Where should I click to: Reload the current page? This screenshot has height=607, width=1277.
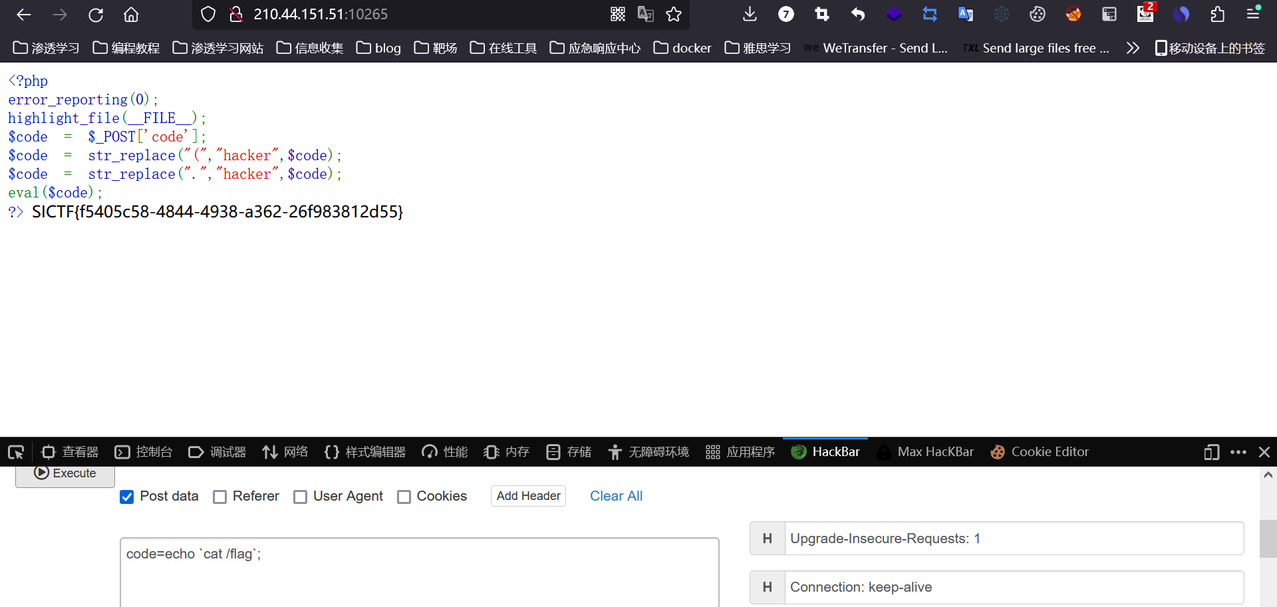[96, 14]
